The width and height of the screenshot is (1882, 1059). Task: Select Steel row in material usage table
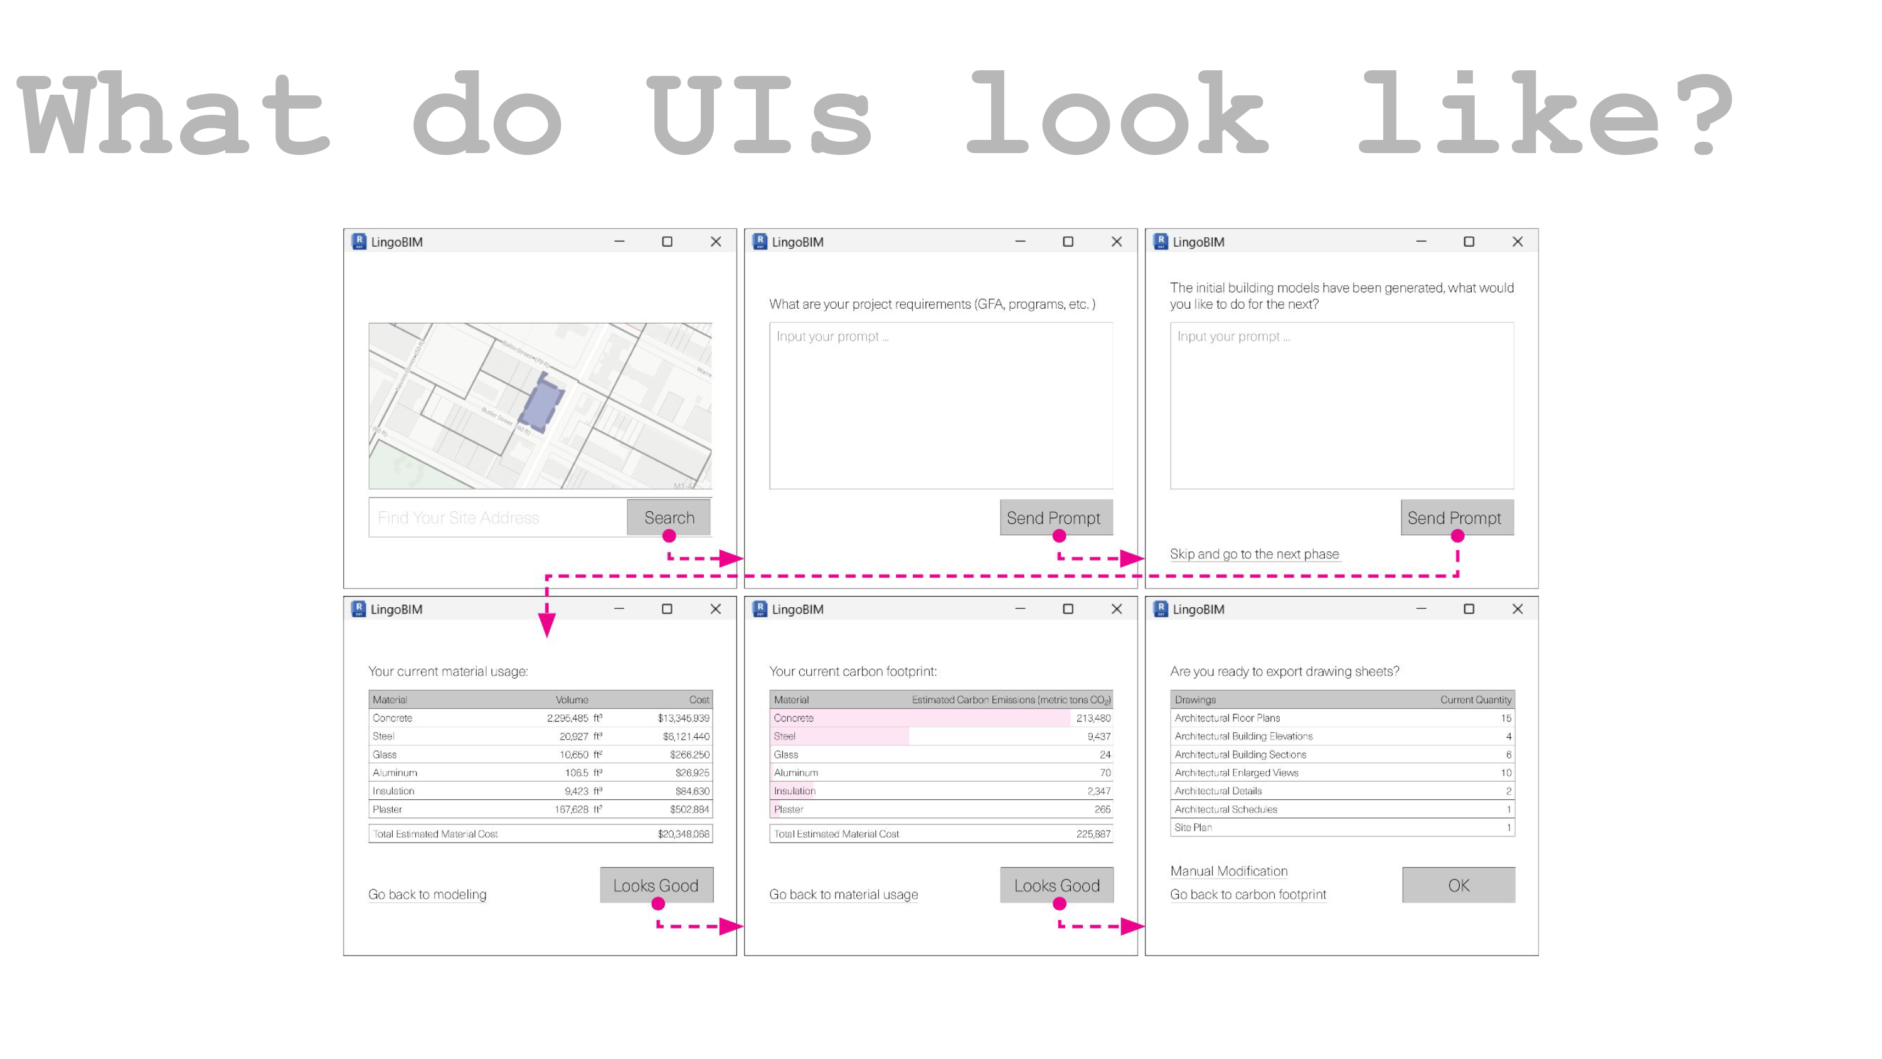[541, 736]
